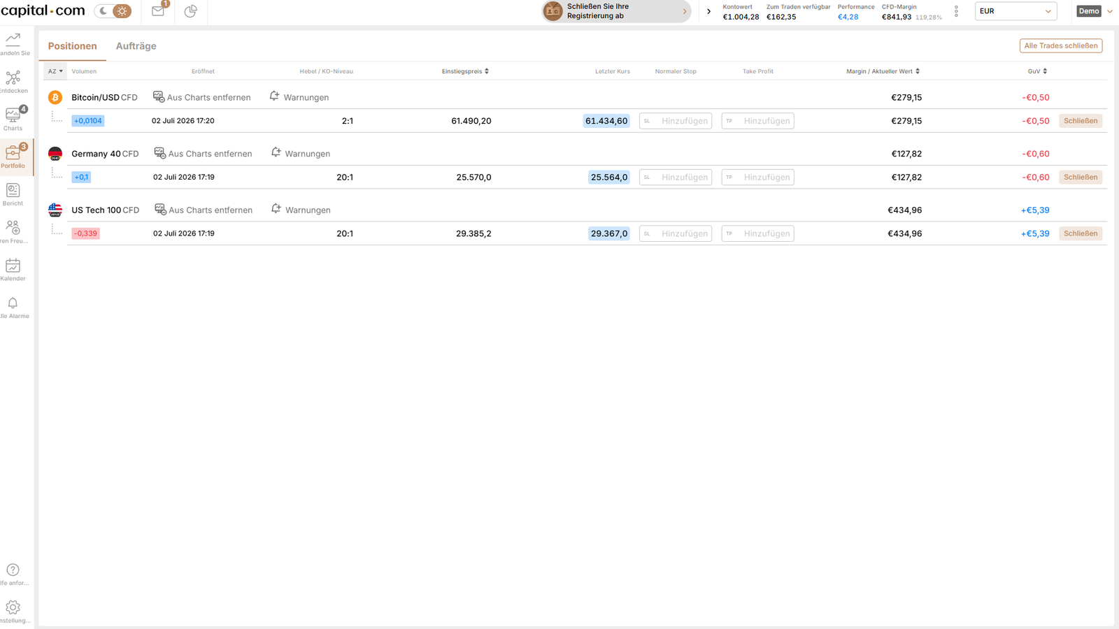Switch to the Positionen tab
This screenshot has width=1119, height=629.
click(72, 46)
